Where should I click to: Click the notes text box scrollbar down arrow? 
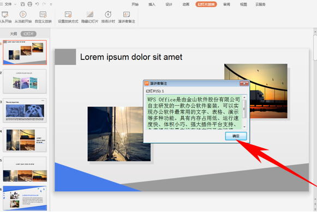point(244,127)
